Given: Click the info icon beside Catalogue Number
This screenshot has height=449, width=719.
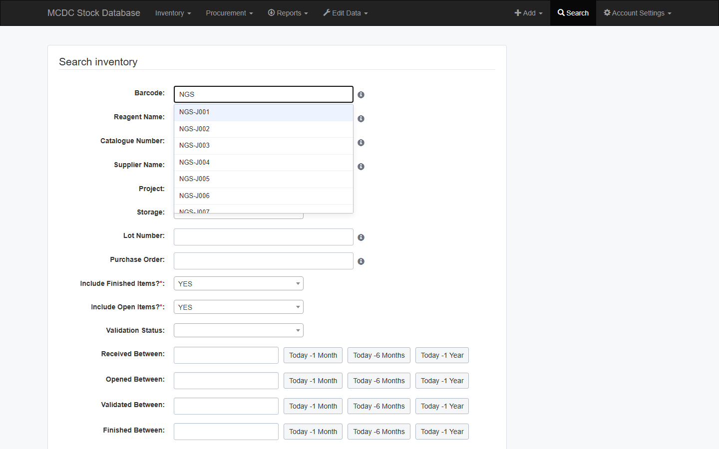Looking at the screenshot, I should click(x=361, y=143).
